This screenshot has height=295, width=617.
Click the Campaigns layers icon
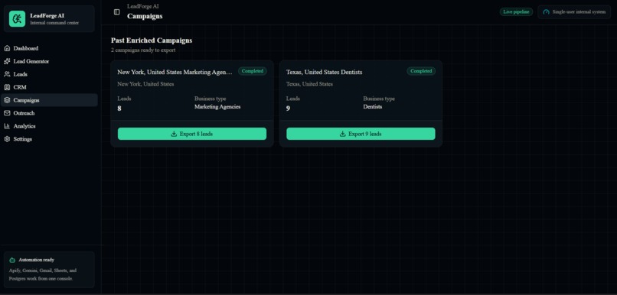click(x=7, y=100)
